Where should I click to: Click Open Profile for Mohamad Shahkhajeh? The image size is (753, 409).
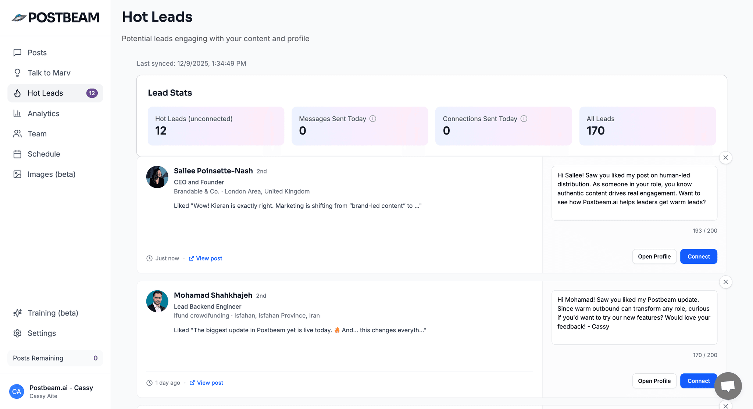(x=654, y=381)
